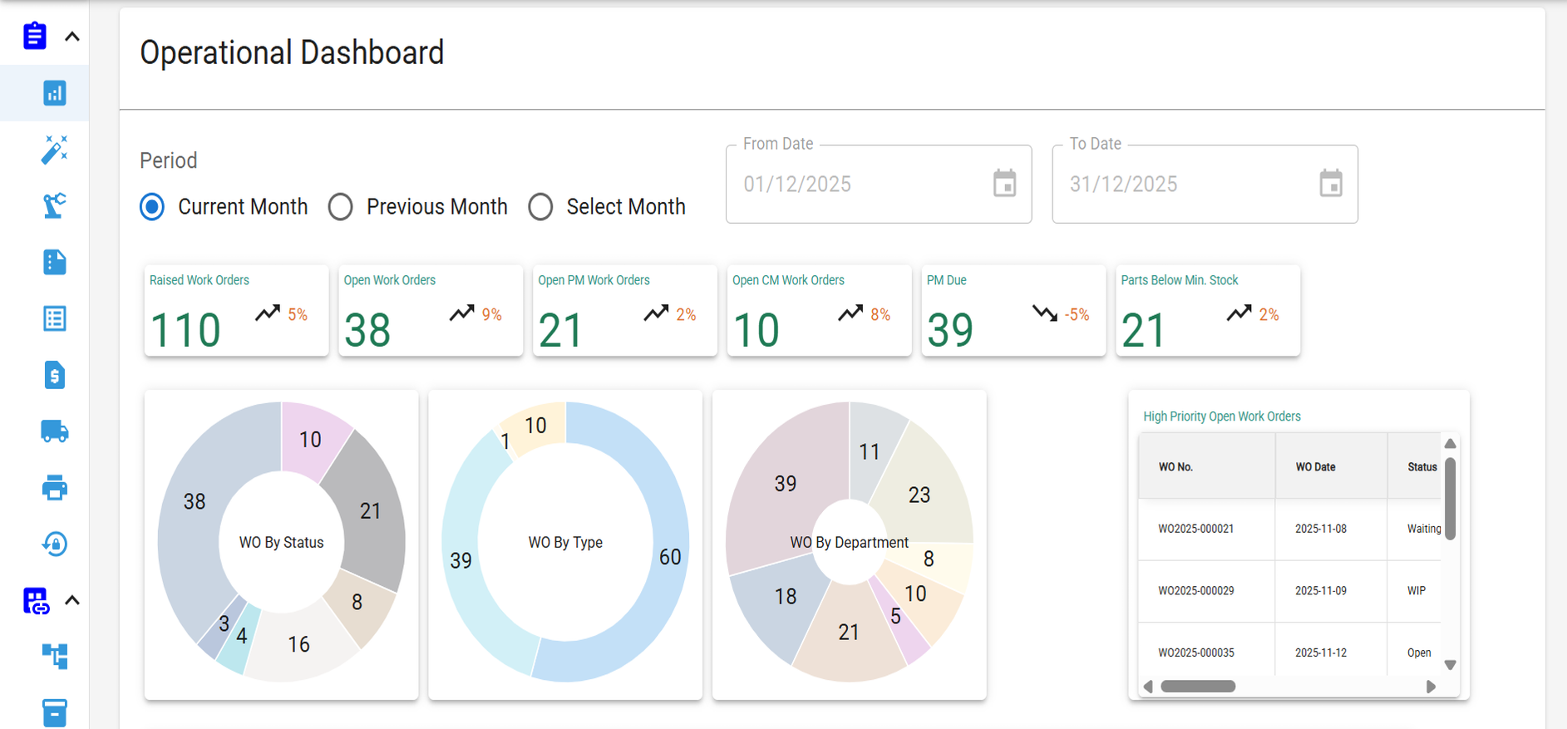This screenshot has width=1567, height=729.
Task: Open the clipboard module icon in sidebar
Action: pos(35,36)
